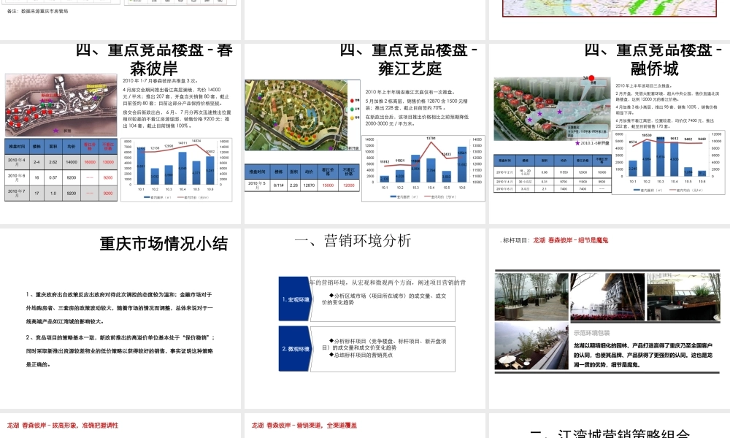
Task: Click summary paragraph 2 about 竞品项目 strategy
Action: 120,351
